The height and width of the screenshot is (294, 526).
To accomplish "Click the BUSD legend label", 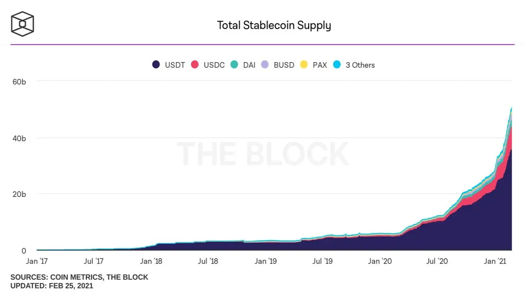I will pos(284,65).
